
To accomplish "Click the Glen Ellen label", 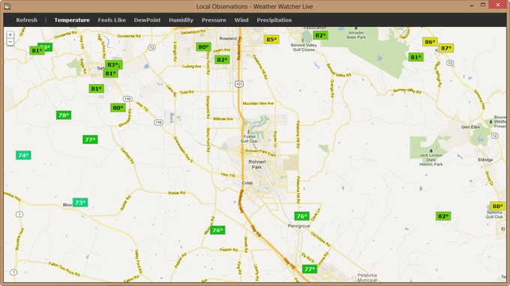I will click(470, 127).
